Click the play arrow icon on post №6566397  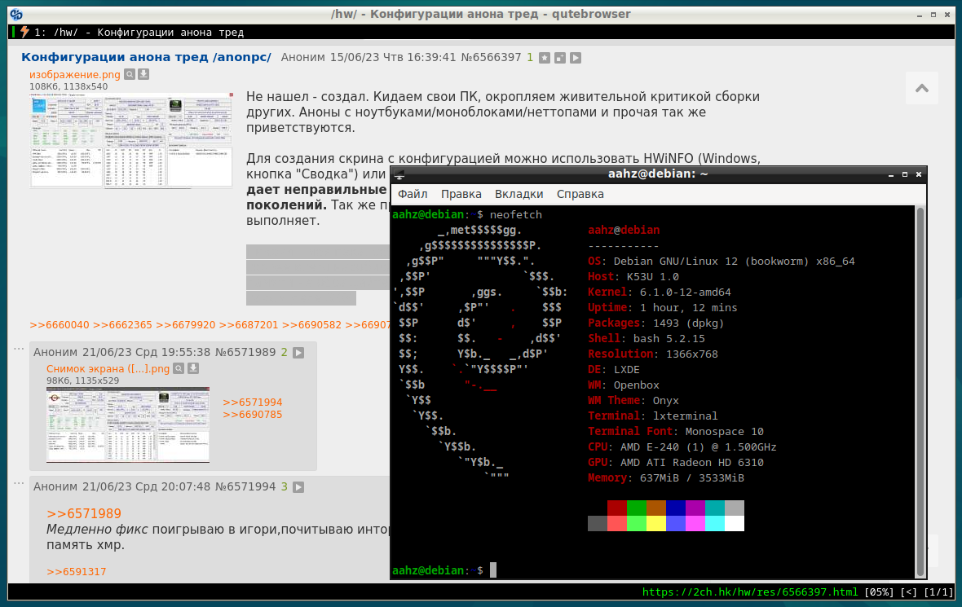[576, 58]
